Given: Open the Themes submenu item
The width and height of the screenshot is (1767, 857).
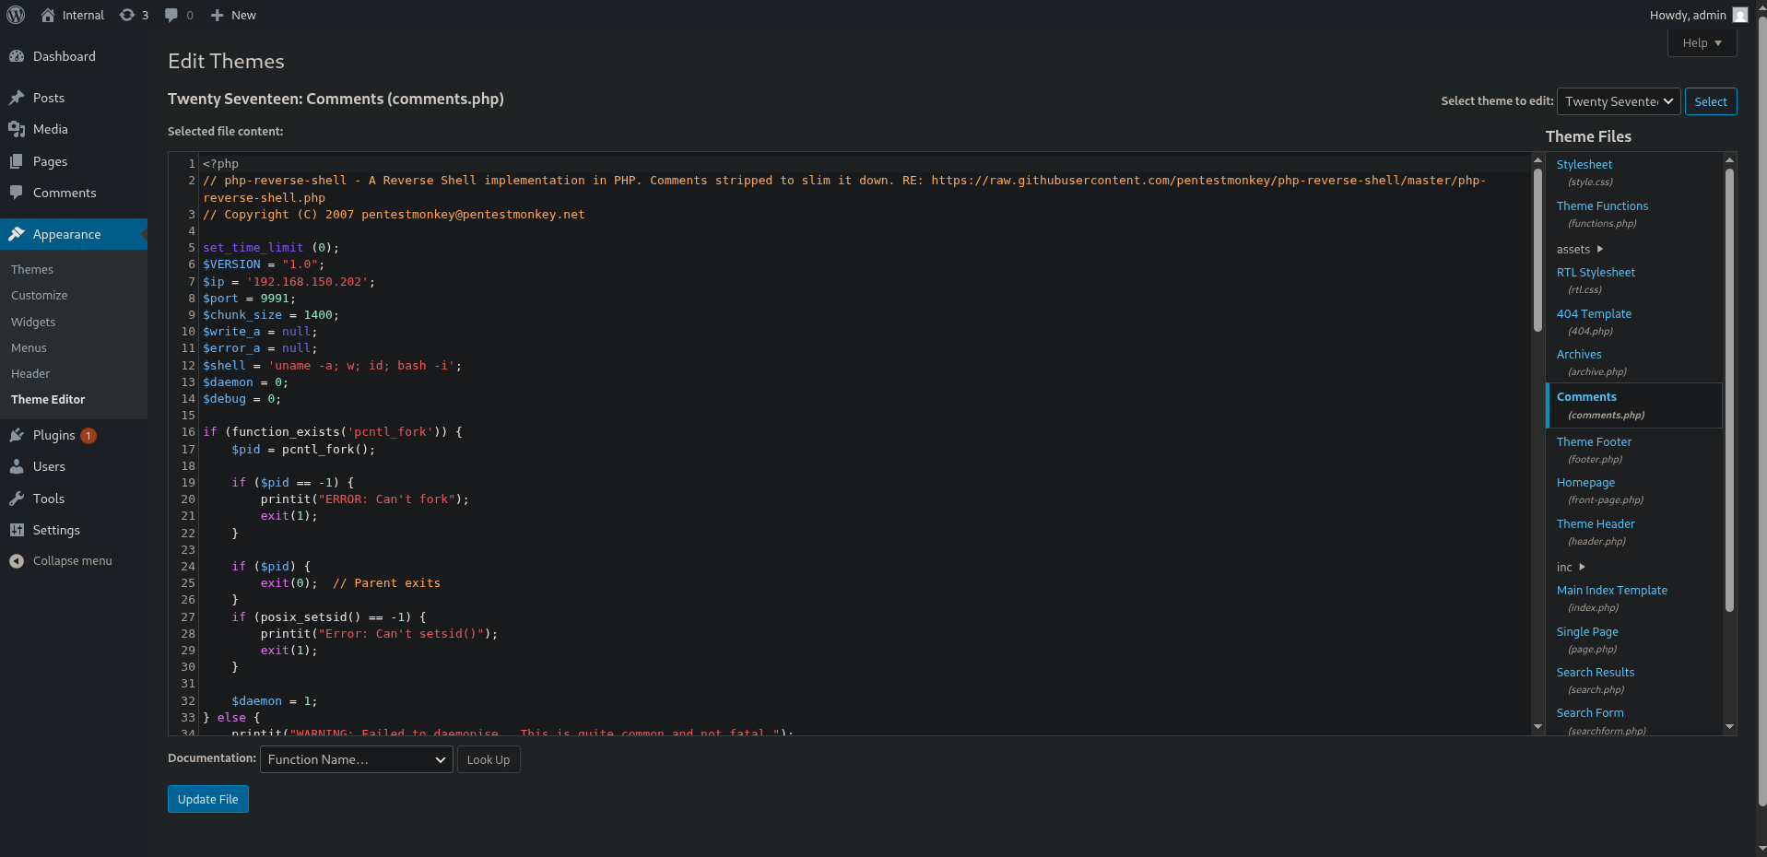Looking at the screenshot, I should pos(32,269).
